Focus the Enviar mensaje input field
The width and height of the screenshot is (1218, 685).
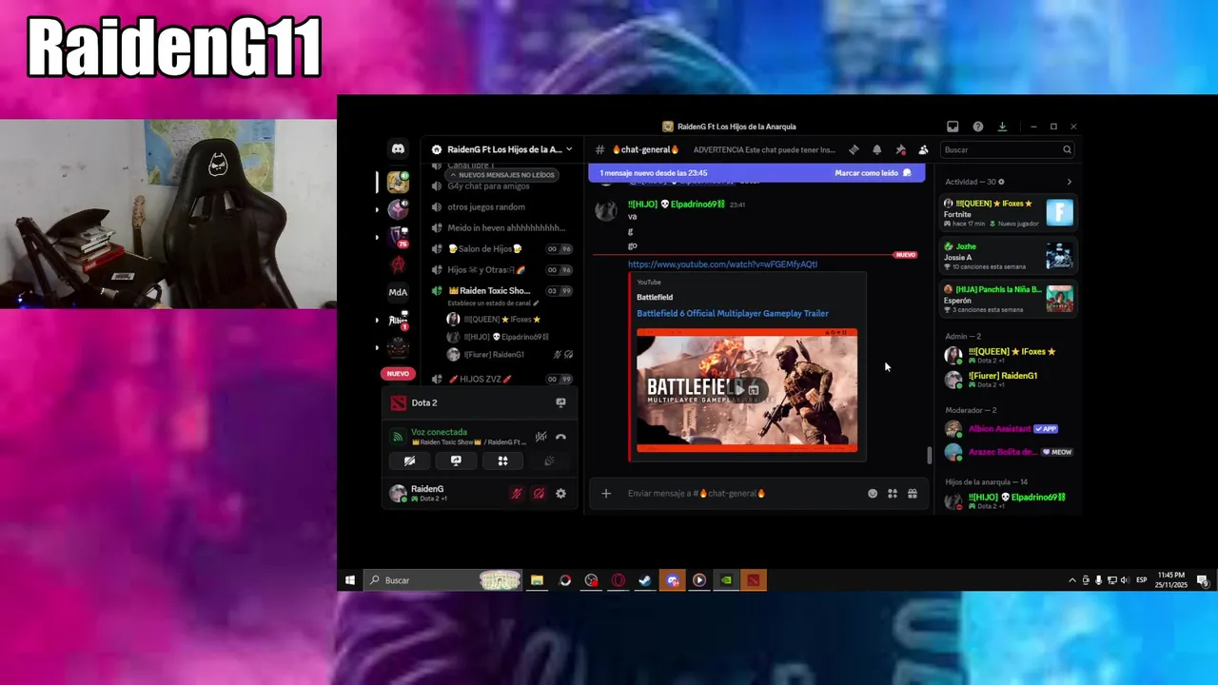(x=742, y=493)
